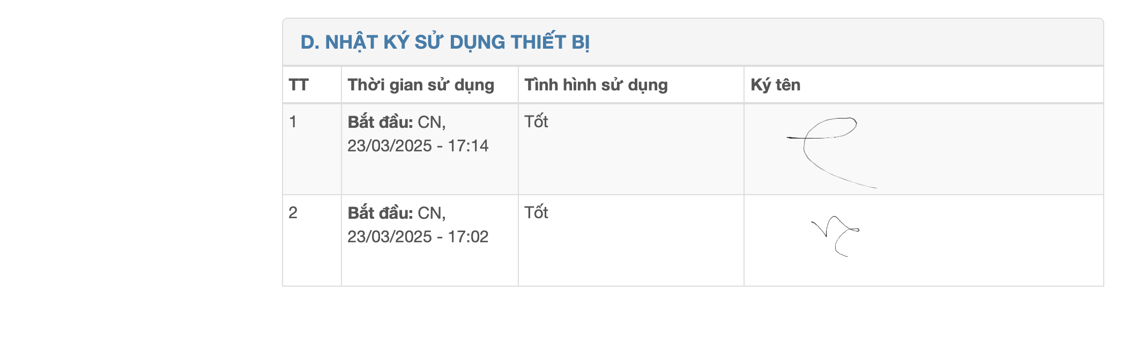
Task: Click "CN," day text in the first row
Action: click(432, 122)
